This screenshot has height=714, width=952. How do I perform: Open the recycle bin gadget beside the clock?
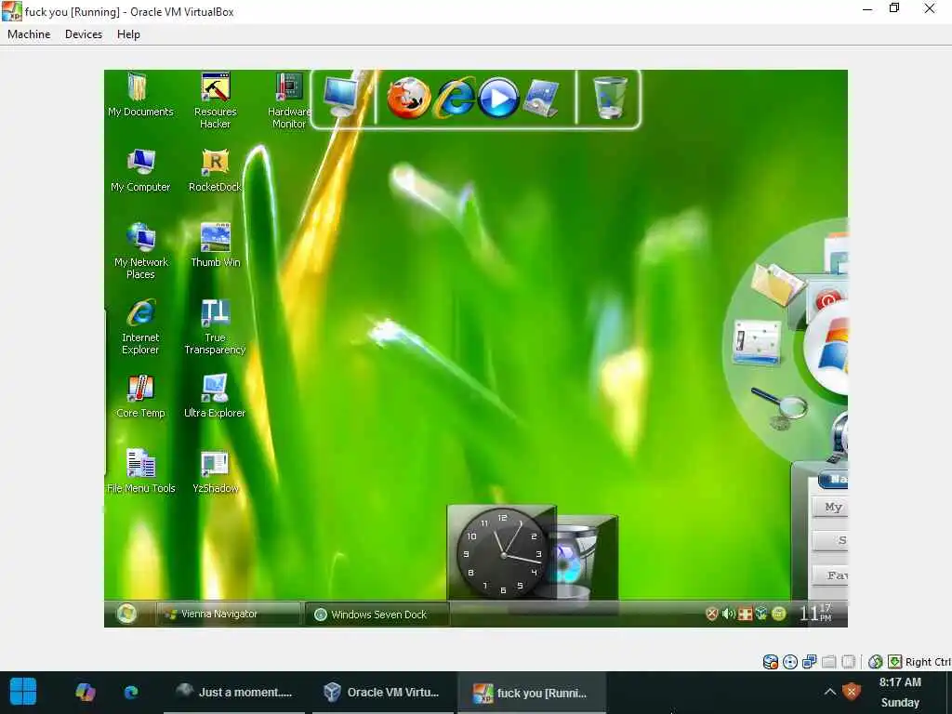point(576,561)
